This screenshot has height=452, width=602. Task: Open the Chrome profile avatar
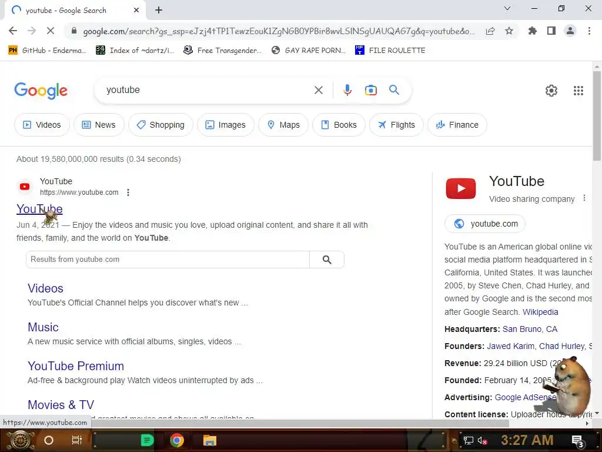coord(570,31)
